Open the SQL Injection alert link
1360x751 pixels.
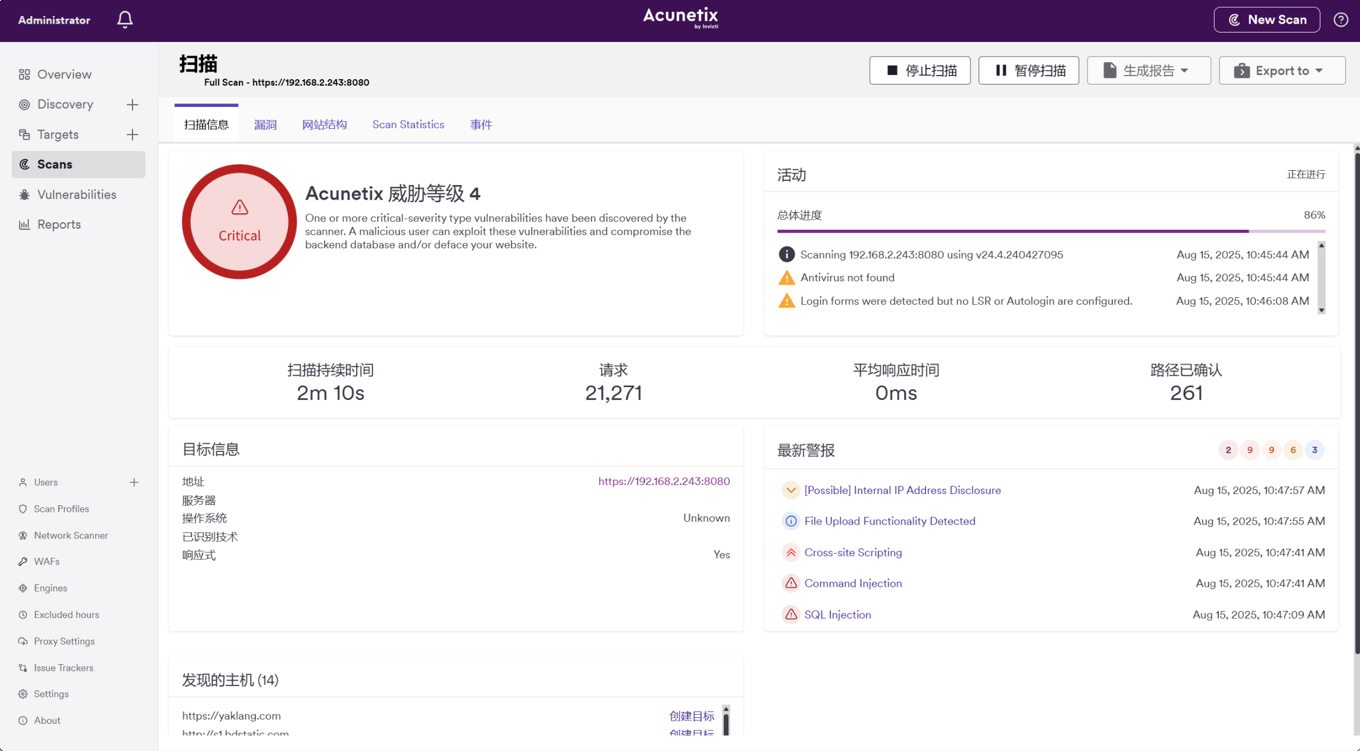(837, 615)
